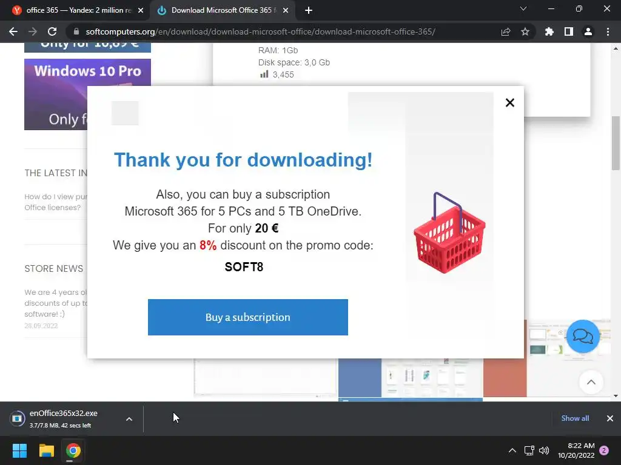The image size is (621, 465).
Task: Click Show all downloads
Action: (x=575, y=418)
